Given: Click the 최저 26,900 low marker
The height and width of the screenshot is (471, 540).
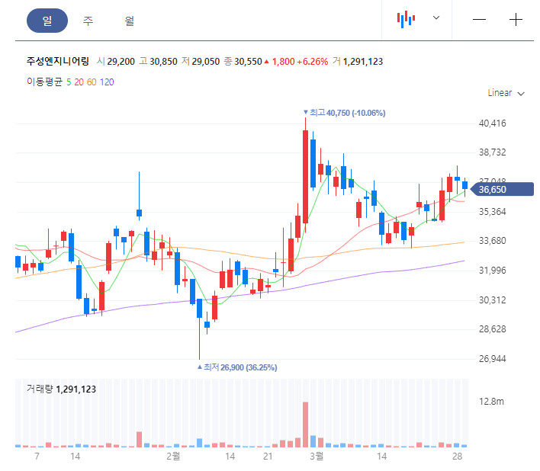Looking at the screenshot, I should [x=237, y=367].
